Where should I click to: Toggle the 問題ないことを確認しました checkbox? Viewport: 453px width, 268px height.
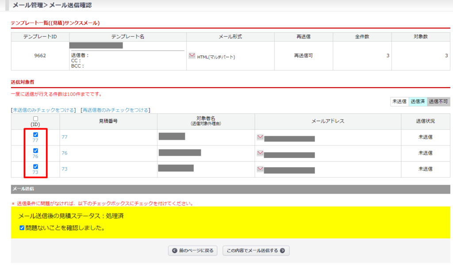coord(22,228)
